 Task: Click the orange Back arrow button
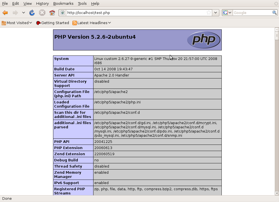coord(5,13)
